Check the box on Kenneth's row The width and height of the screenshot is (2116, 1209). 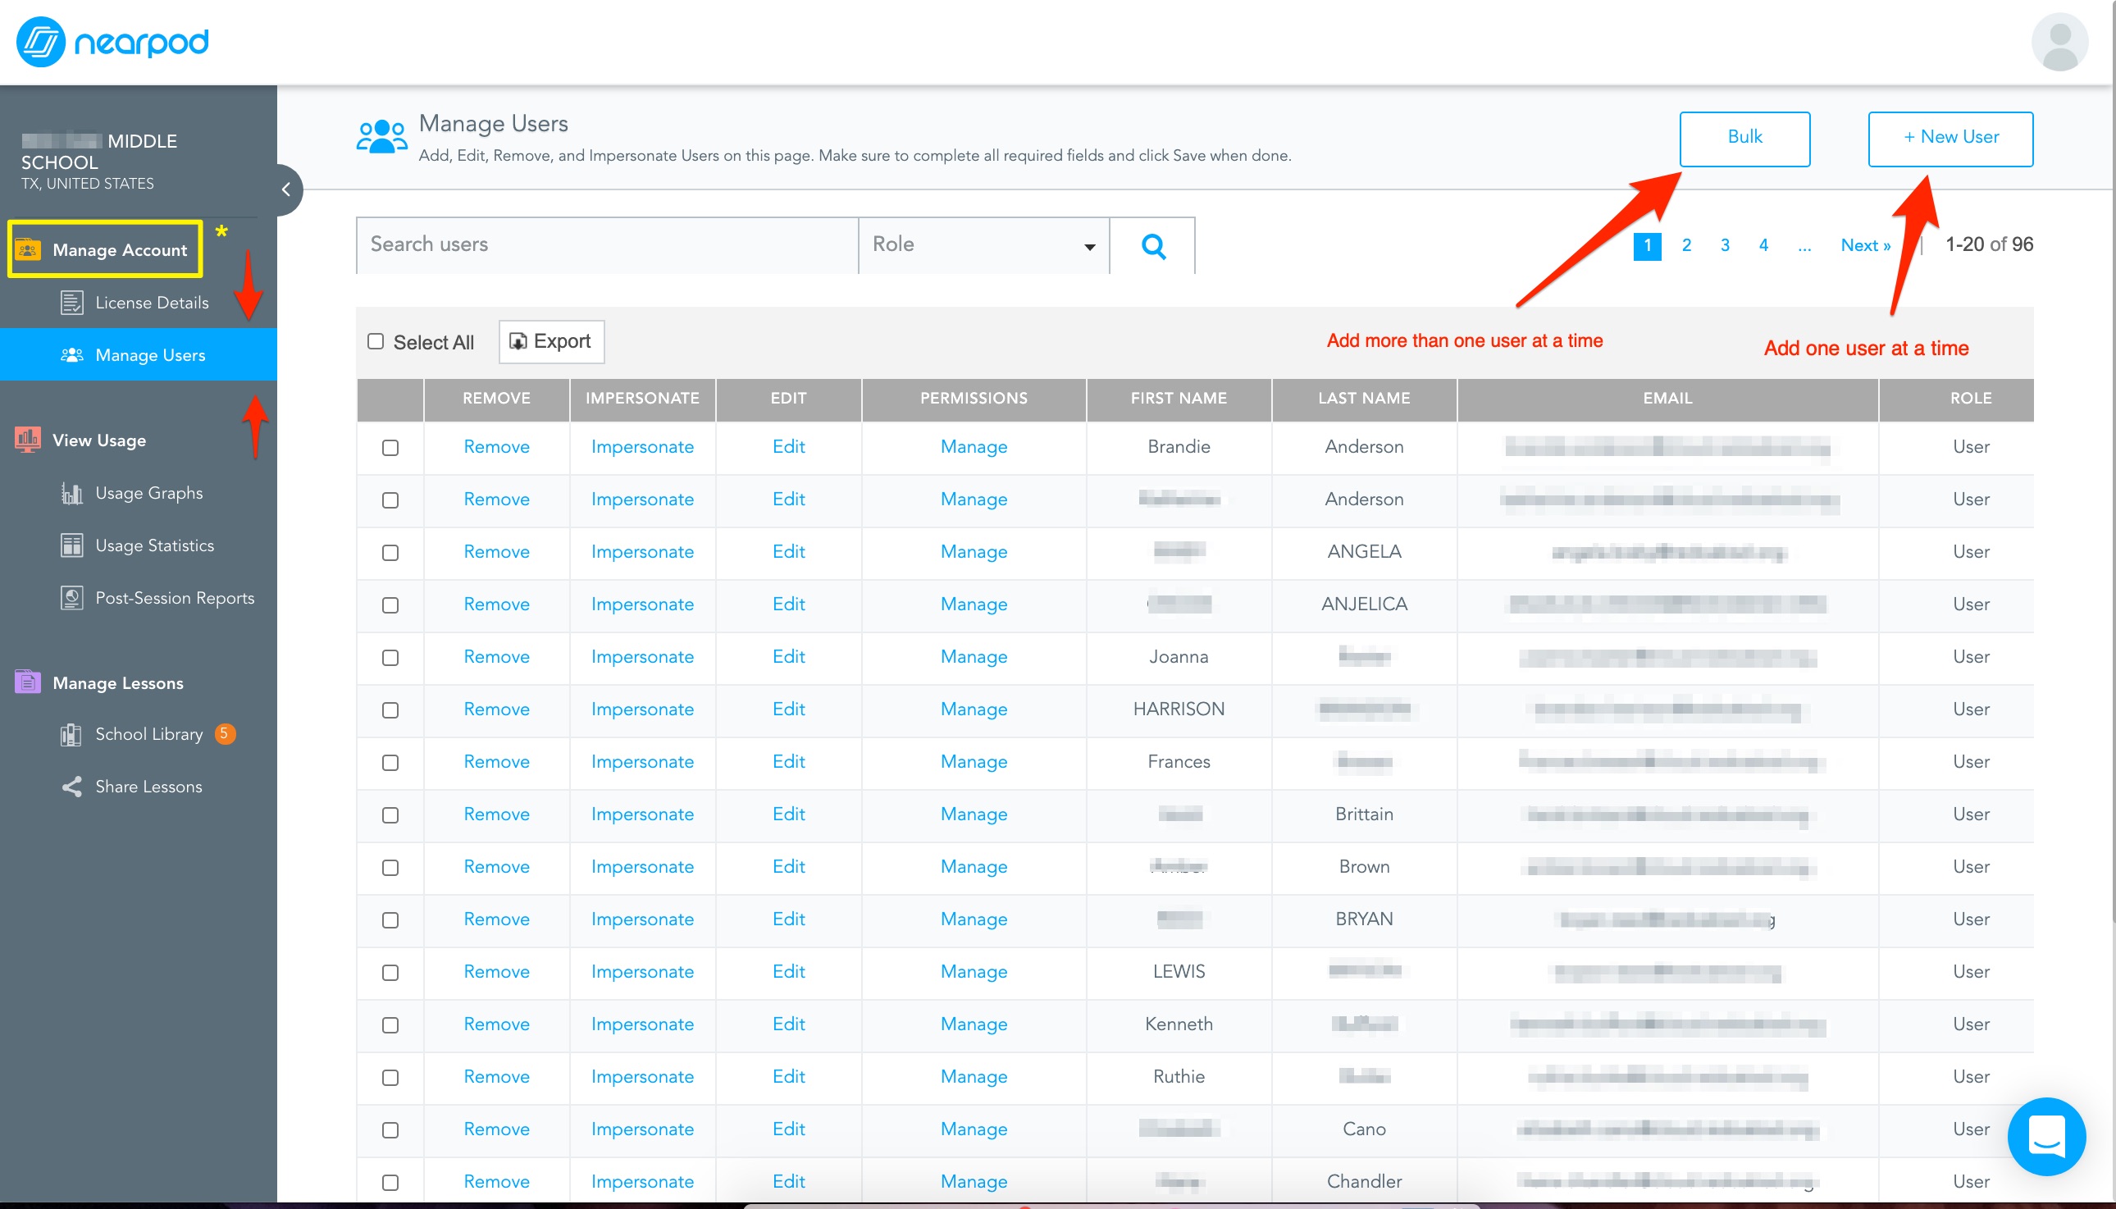point(390,1024)
